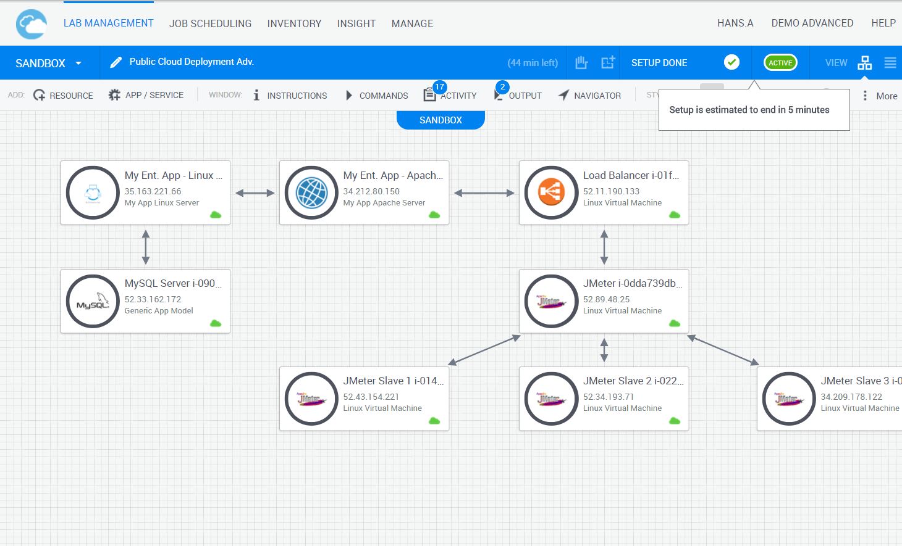902x546 pixels.
Task: Add a Resource using the toolbar icon
Action: point(39,94)
